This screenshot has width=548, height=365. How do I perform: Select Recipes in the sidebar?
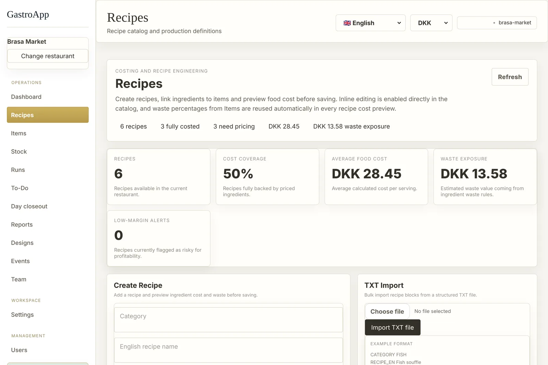48,115
